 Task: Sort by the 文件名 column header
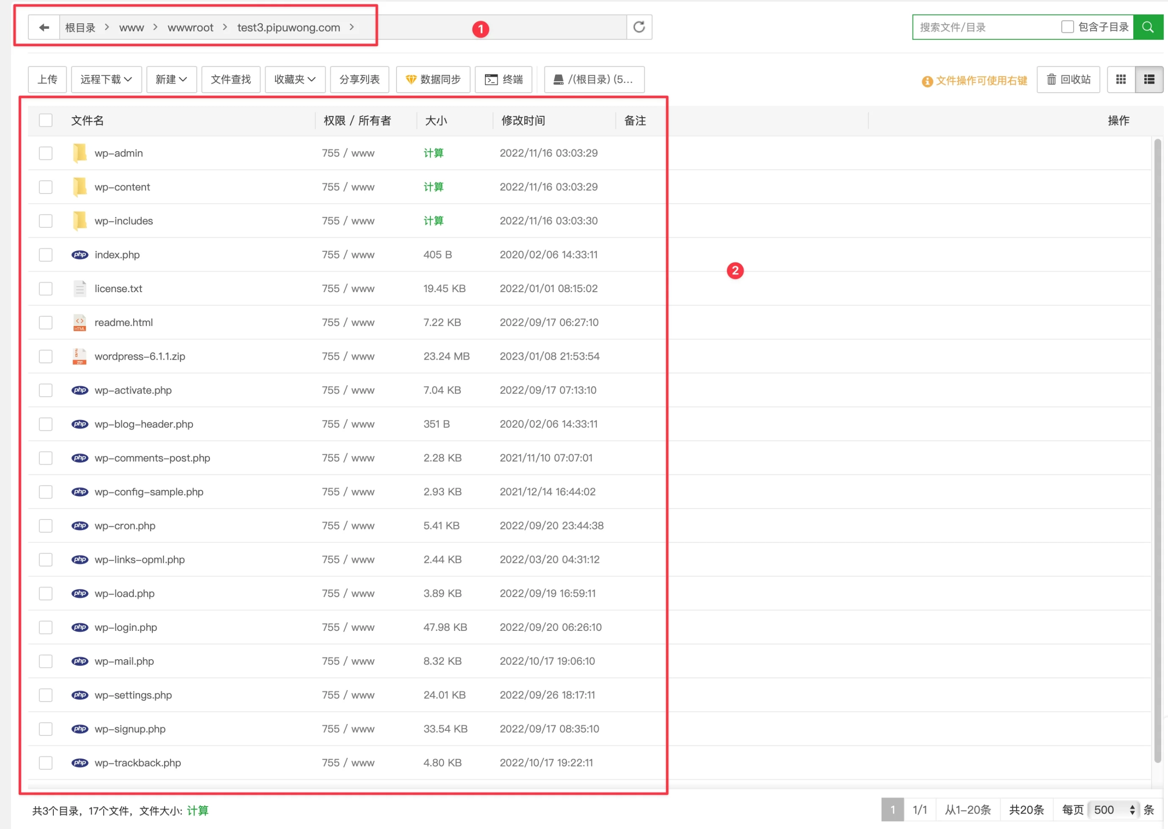pyautogui.click(x=87, y=121)
